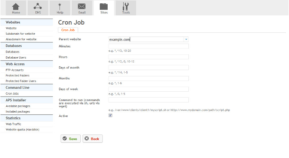The height and width of the screenshot is (158, 289).
Task: Focus the Months input field
Action: (x=148, y=79)
